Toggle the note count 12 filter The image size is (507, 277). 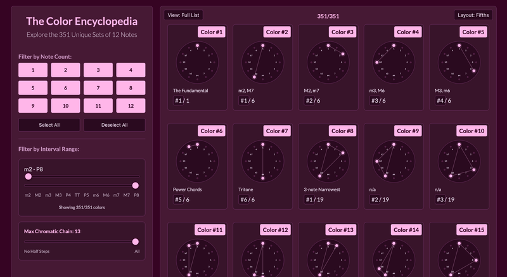pos(131,106)
